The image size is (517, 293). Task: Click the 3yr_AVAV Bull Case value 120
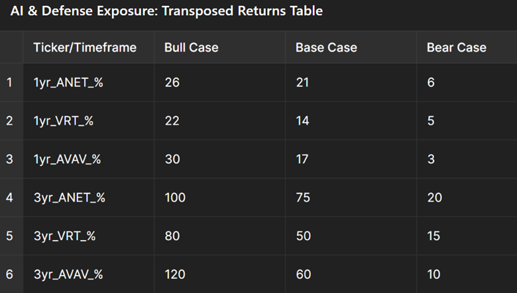pyautogui.click(x=175, y=274)
